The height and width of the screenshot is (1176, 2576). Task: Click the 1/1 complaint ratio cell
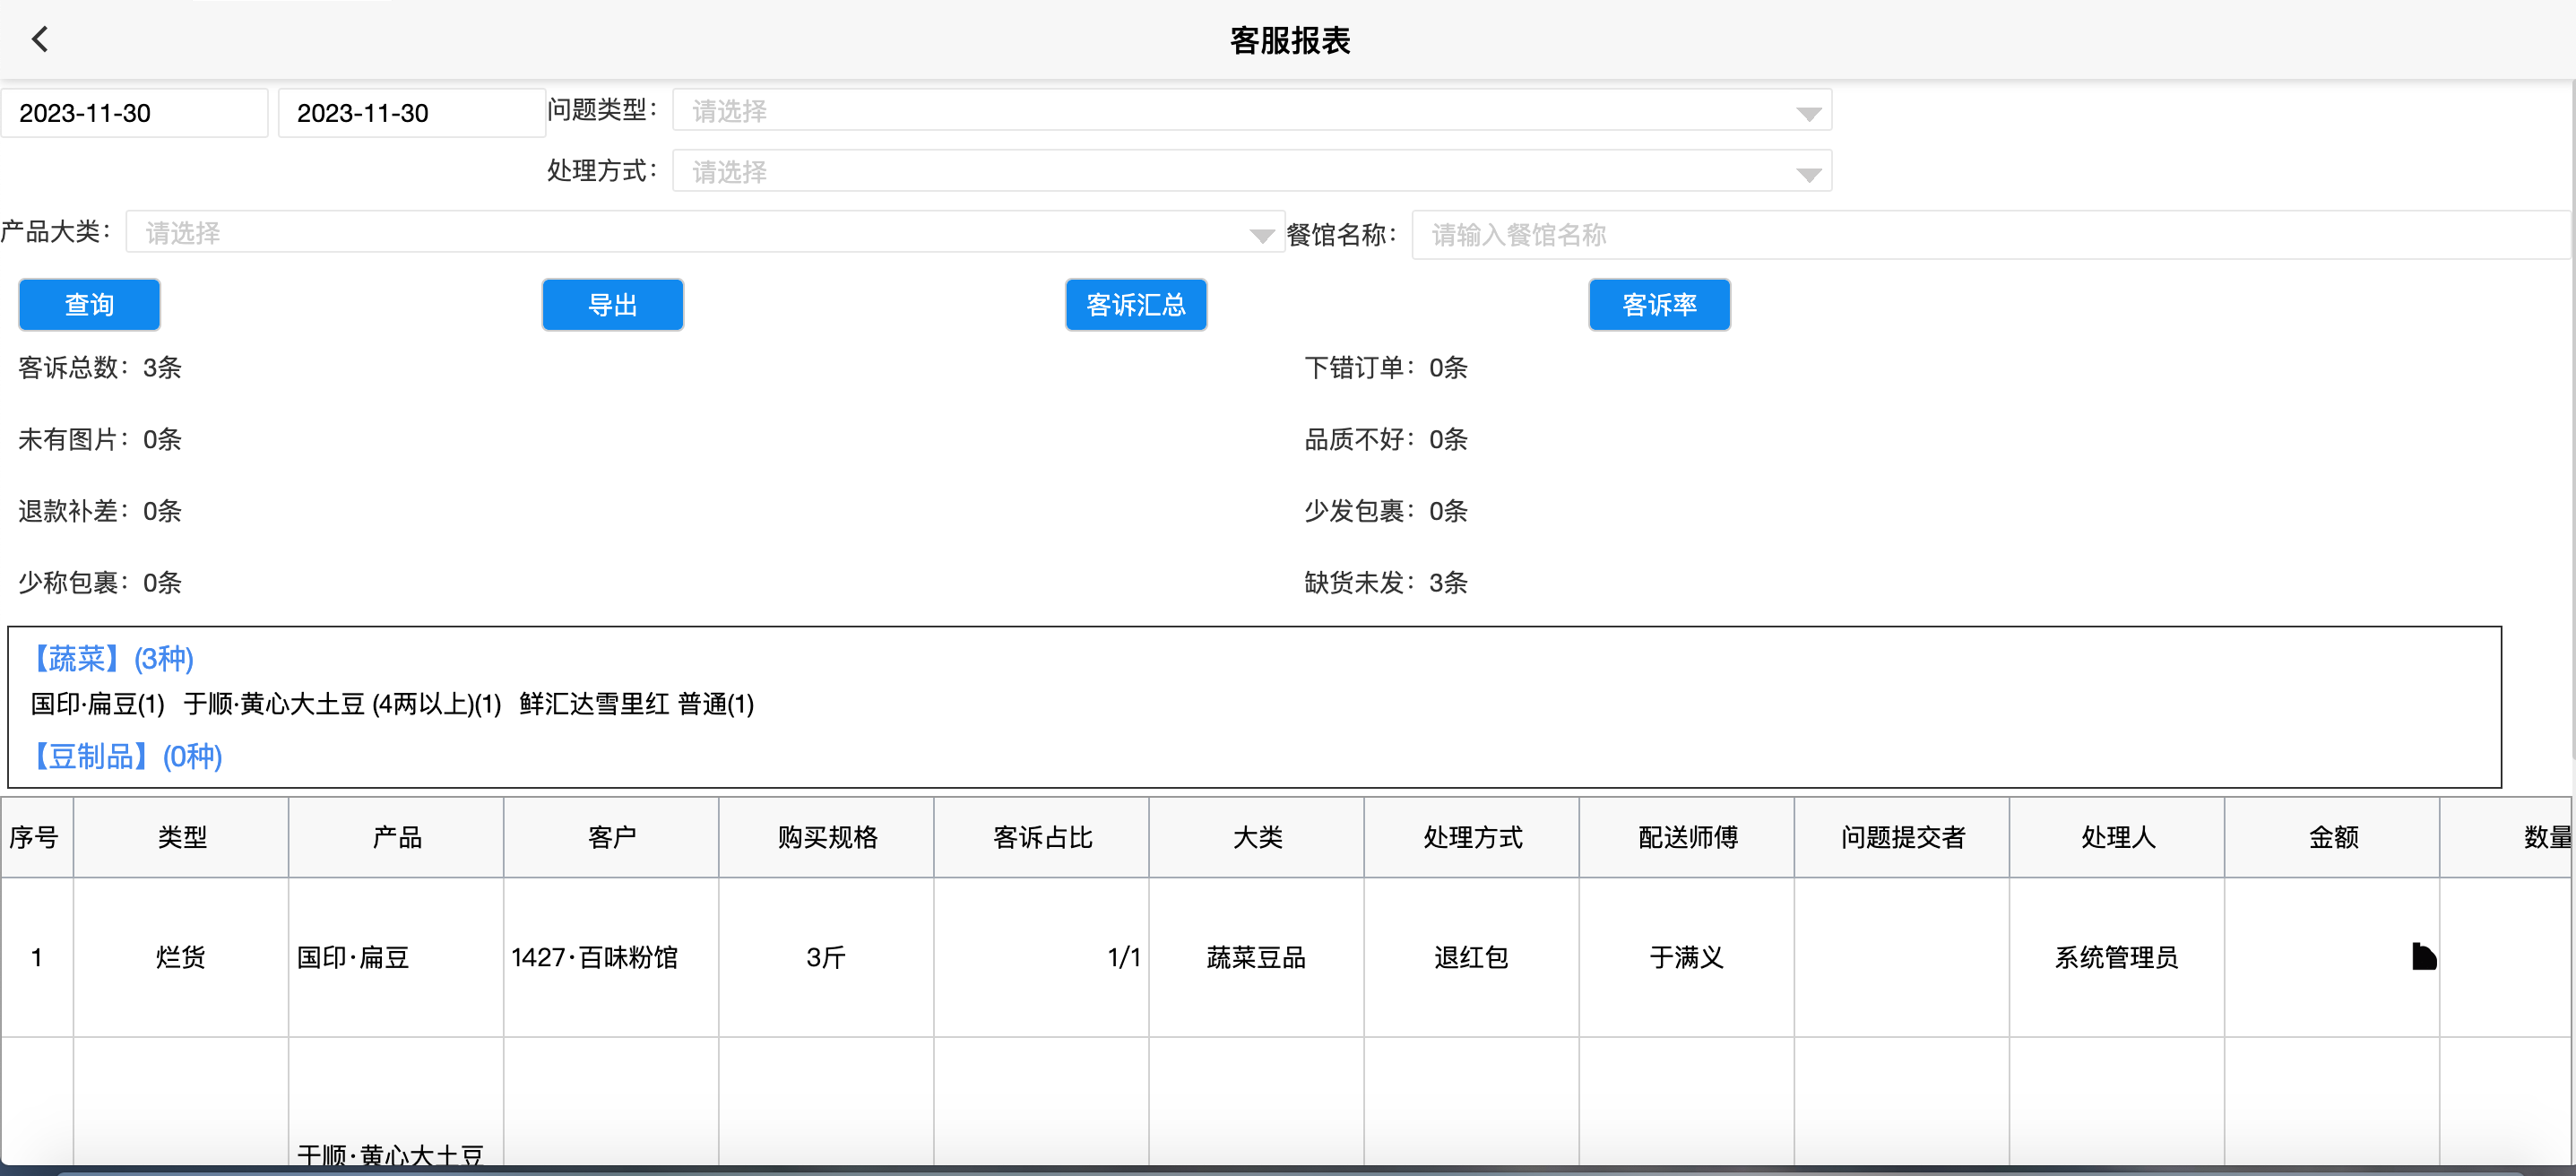pos(1041,957)
